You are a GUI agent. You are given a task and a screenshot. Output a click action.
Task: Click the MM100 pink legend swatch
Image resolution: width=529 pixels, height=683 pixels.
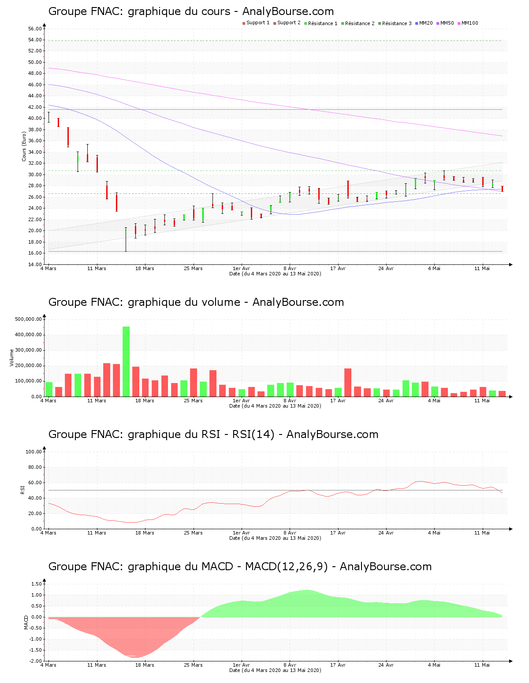pyautogui.click(x=459, y=23)
